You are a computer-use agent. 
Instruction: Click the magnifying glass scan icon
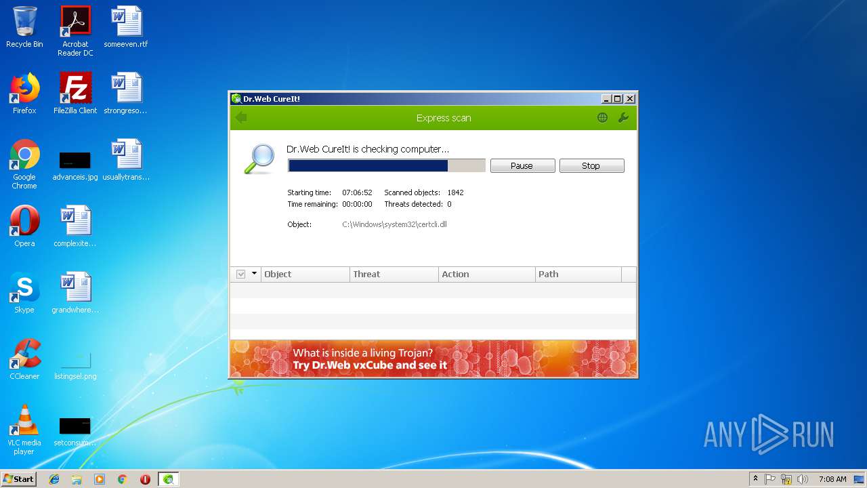(x=259, y=159)
